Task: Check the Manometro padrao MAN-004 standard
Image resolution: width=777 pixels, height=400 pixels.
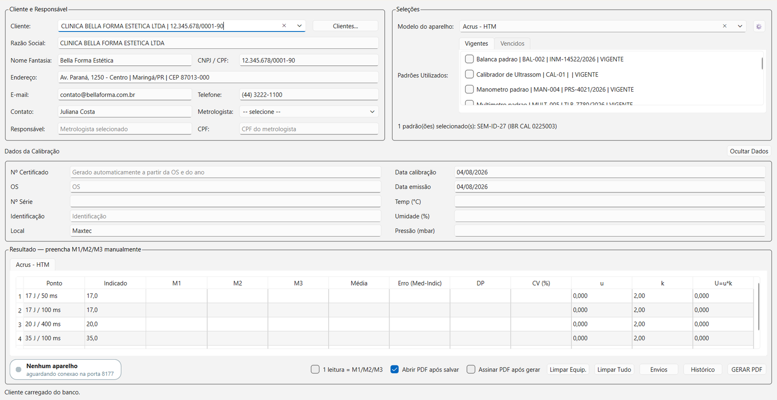Action: (469, 89)
